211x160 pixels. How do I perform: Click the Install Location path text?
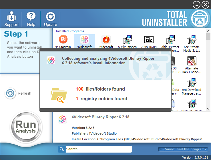[x=137, y=139]
